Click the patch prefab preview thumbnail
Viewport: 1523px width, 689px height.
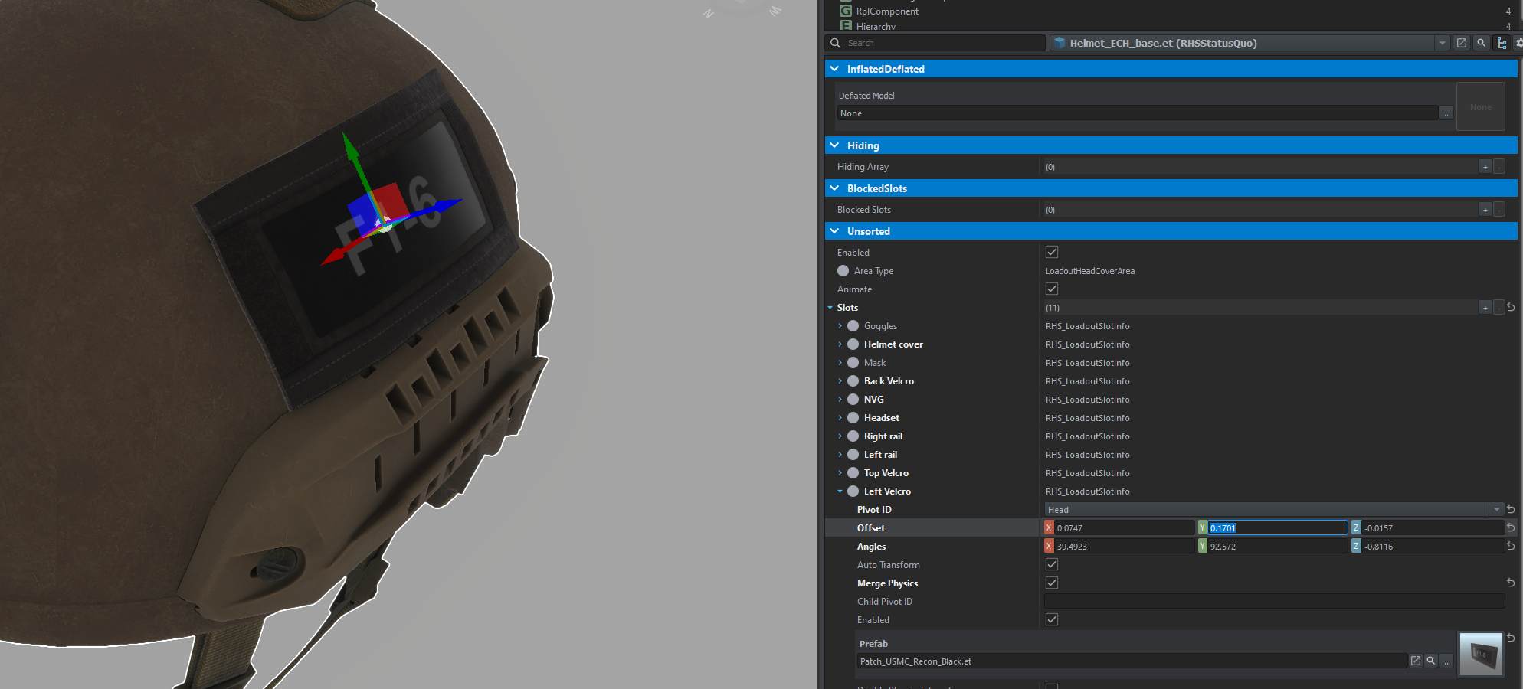[1481, 654]
